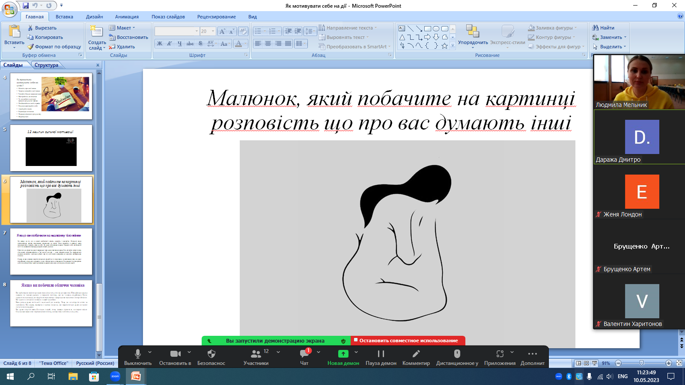Open the Рецензирование ribbon tab

pyautogui.click(x=217, y=17)
